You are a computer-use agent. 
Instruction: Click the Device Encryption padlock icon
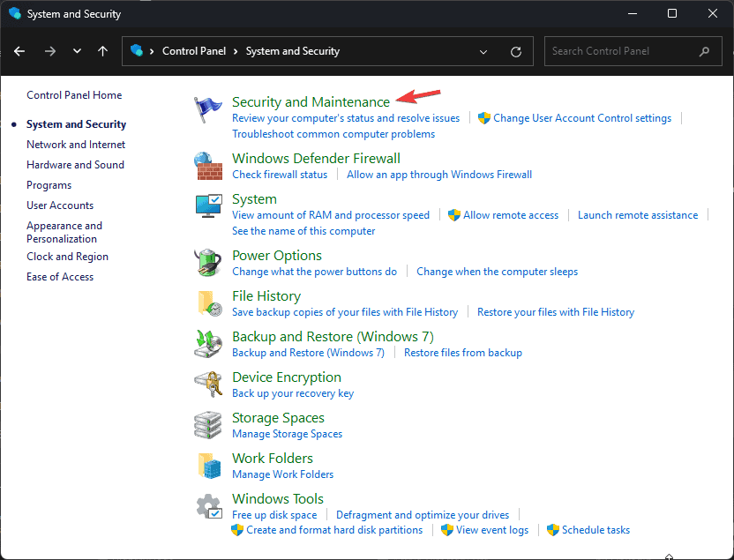click(x=208, y=385)
